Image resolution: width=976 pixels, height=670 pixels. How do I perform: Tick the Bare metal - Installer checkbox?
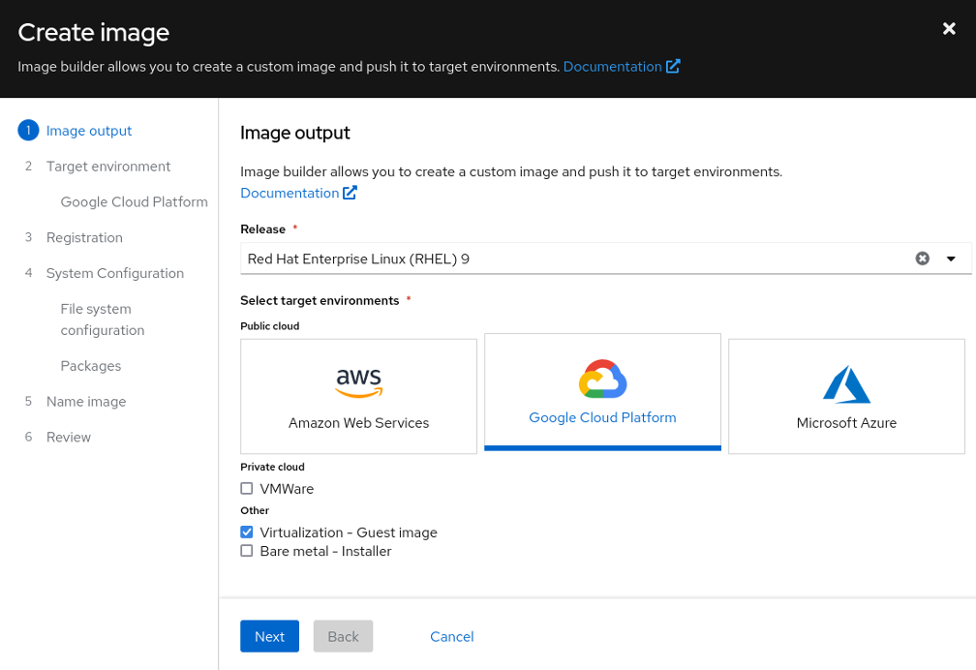247,551
